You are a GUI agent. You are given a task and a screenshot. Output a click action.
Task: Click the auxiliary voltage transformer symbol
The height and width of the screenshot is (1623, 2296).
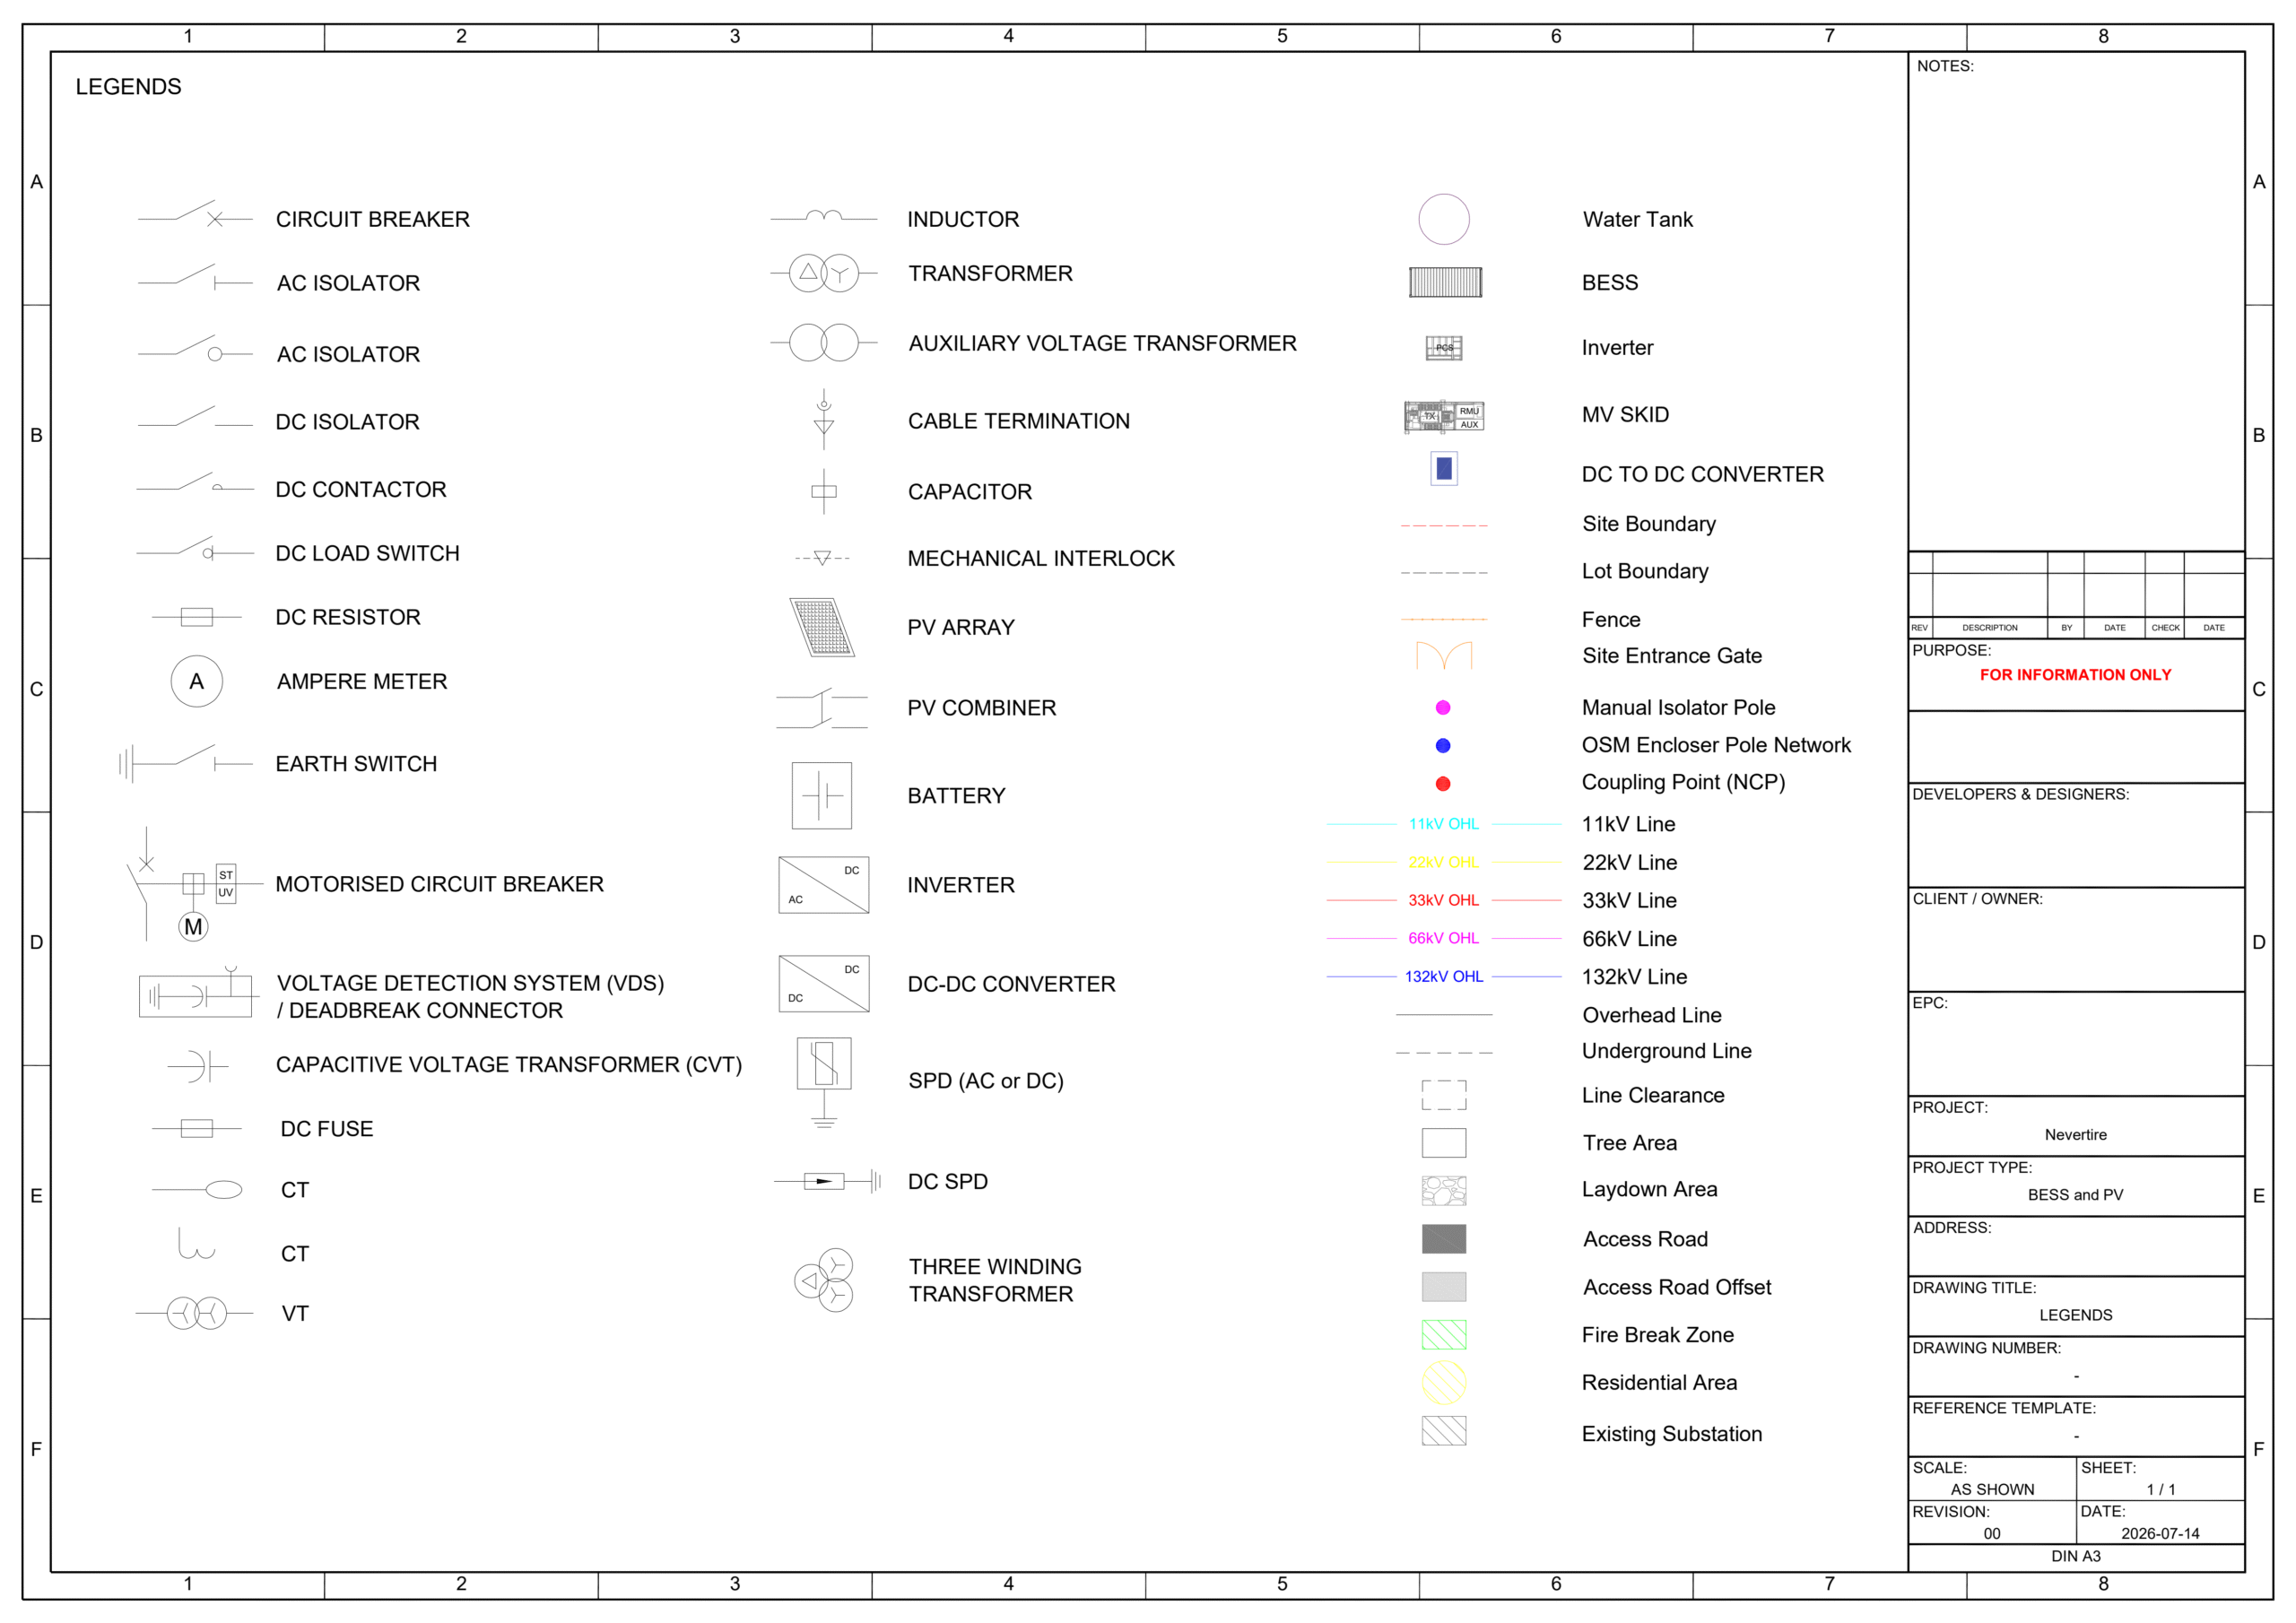coord(823,343)
